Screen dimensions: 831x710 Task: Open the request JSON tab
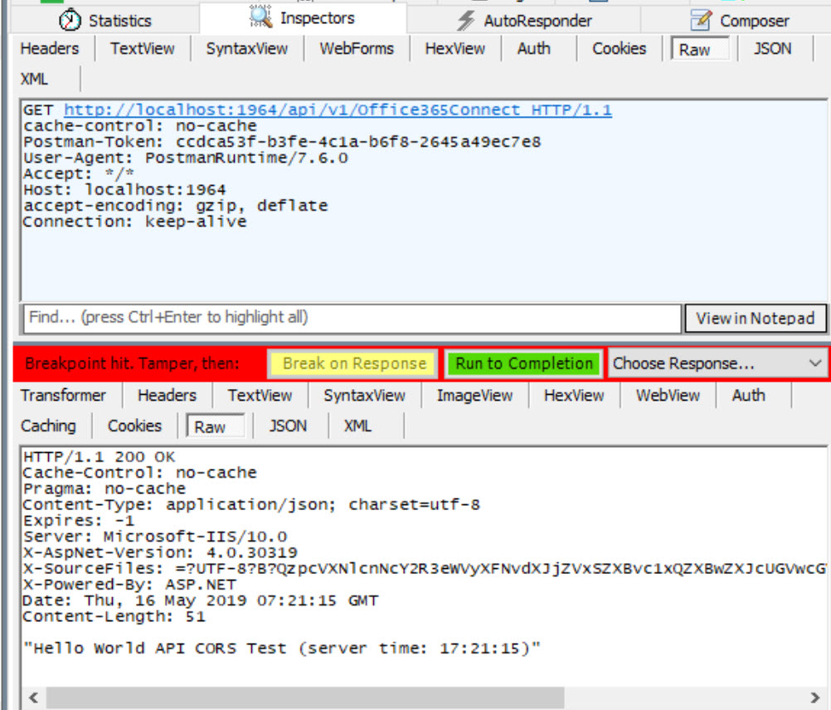(x=772, y=49)
